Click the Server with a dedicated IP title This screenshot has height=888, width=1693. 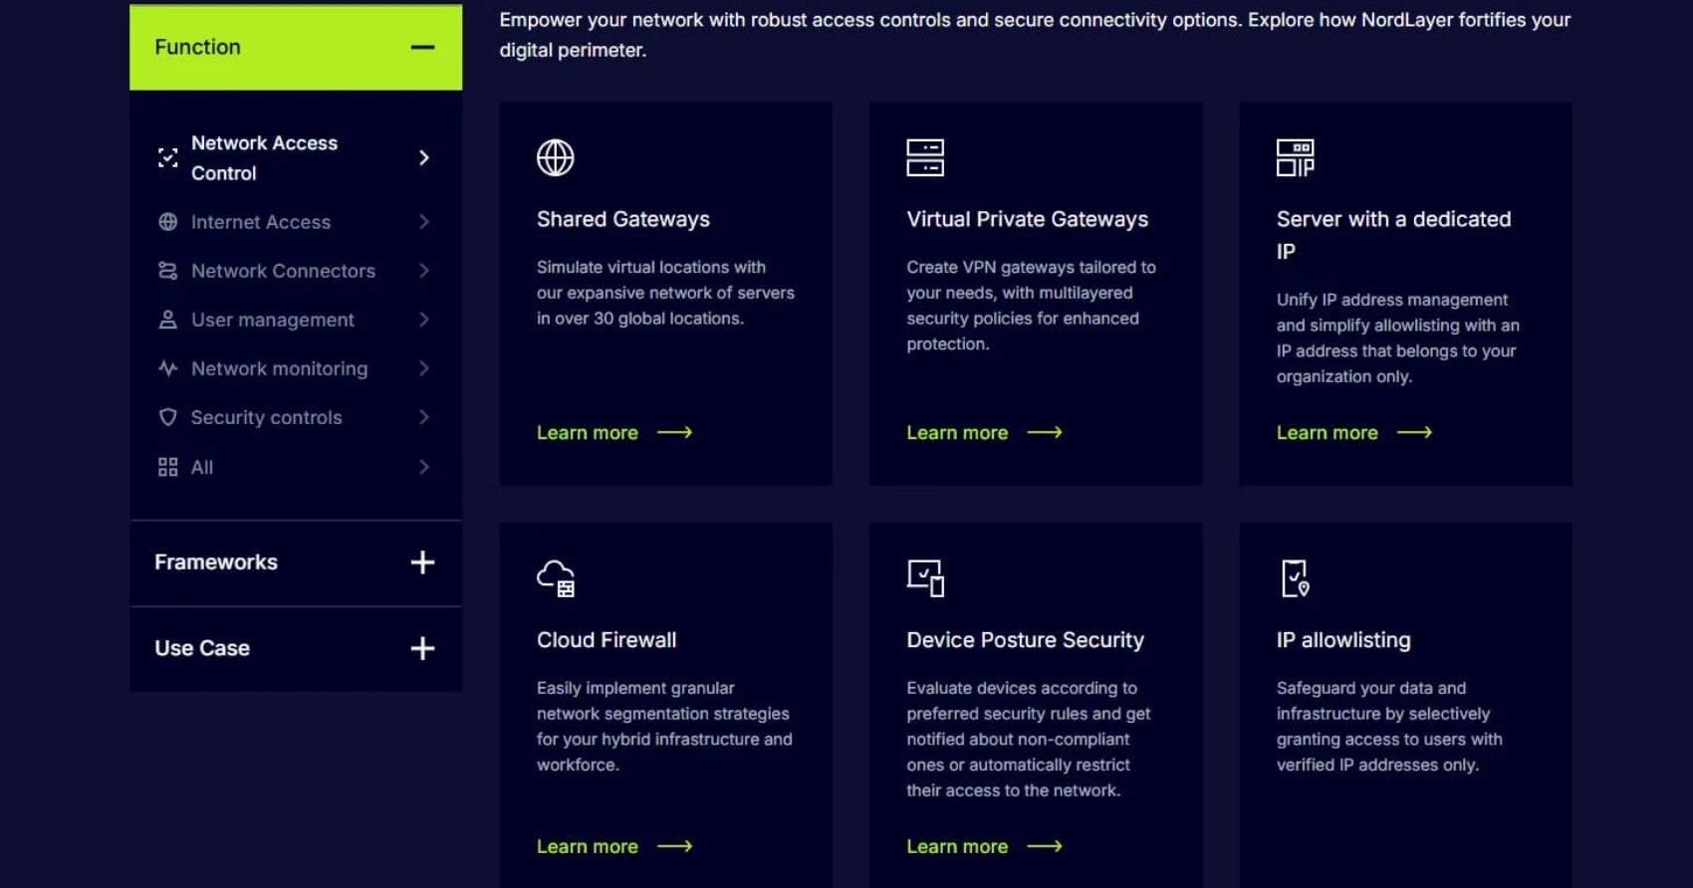click(x=1393, y=235)
